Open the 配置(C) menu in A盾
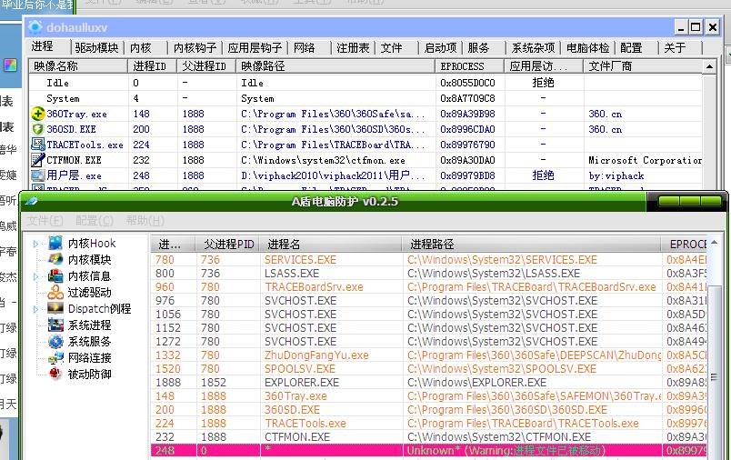Image resolution: width=731 pixels, height=460 pixels. pos(95,220)
